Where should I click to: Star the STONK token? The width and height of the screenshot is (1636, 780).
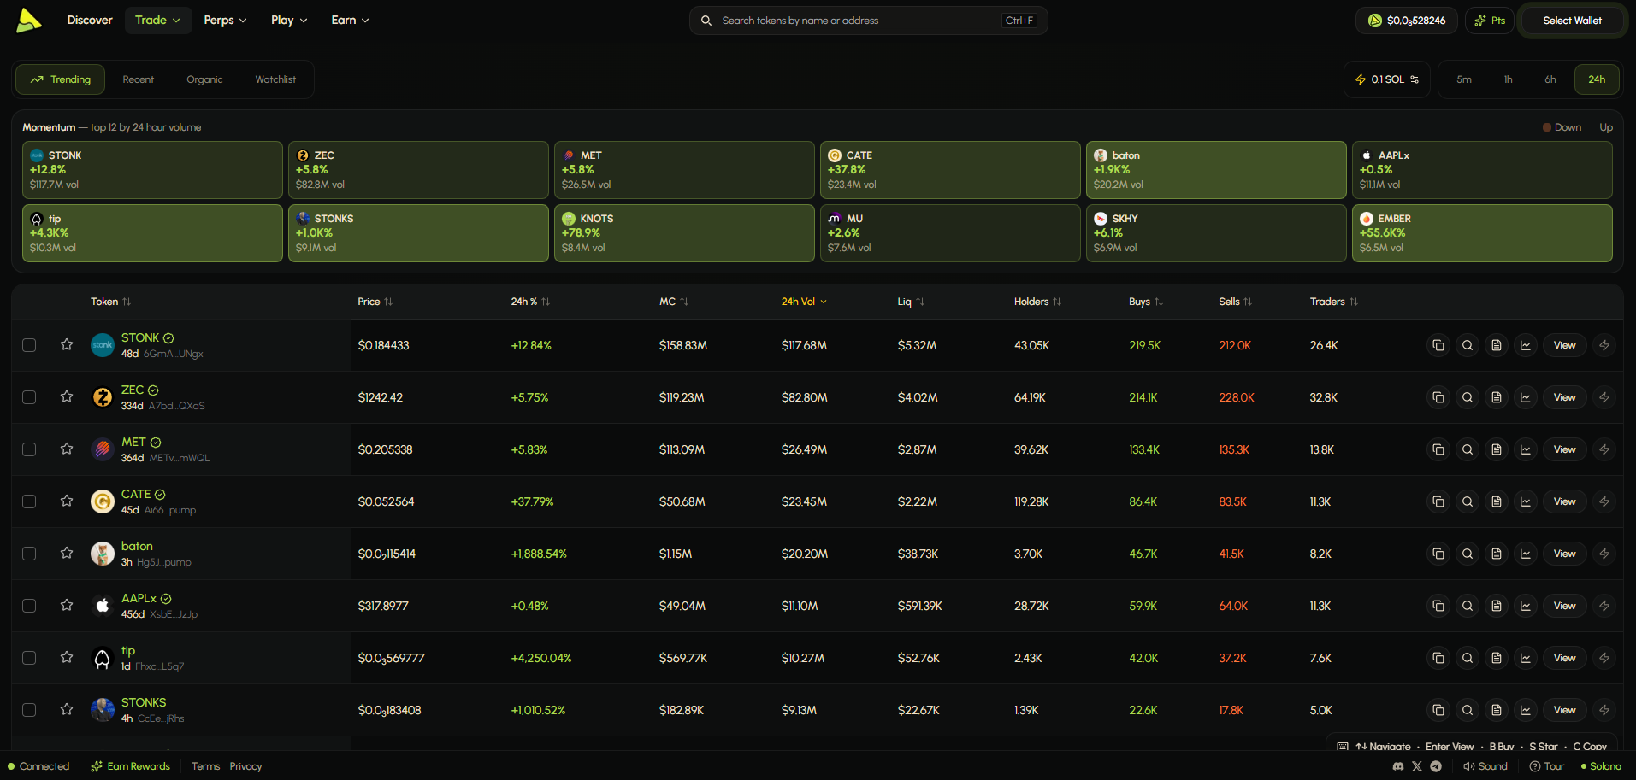coord(67,344)
